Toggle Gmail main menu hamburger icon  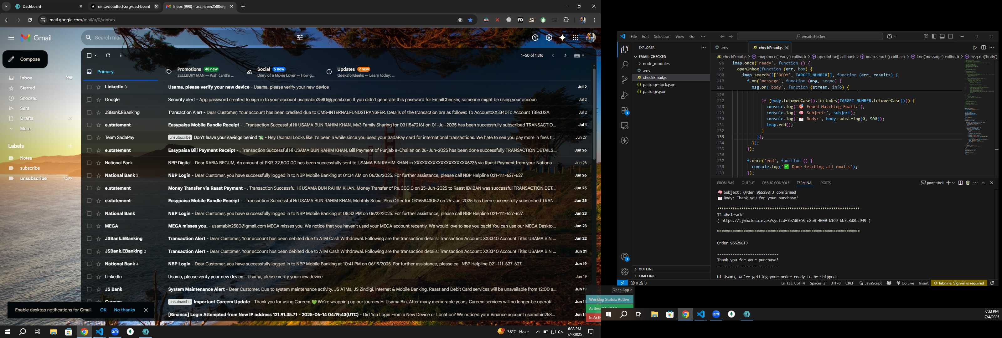[11, 38]
